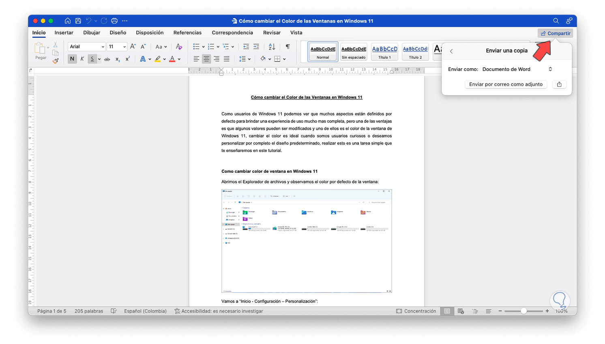Screen dimensions: 605x344
Task: Apply the red font color
Action: coord(172,59)
